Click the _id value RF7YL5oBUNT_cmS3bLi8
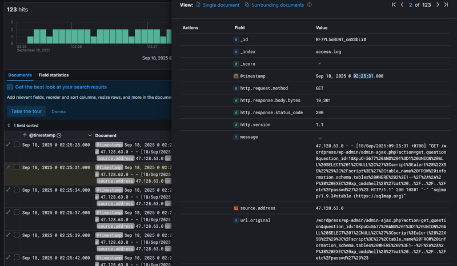The height and width of the screenshot is (266, 457). [x=340, y=39]
